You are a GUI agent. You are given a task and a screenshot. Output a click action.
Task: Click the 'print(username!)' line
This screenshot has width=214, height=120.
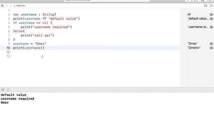pos(29,48)
